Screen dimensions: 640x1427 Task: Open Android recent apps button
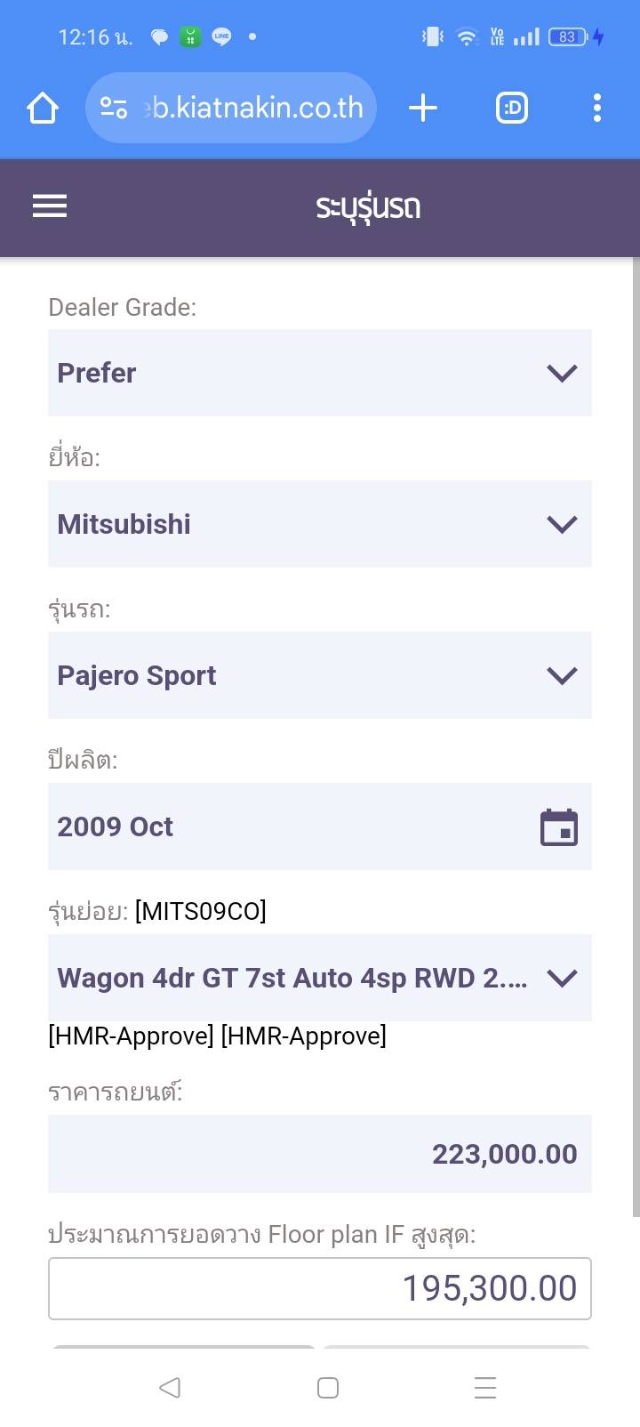pyautogui.click(x=485, y=1388)
